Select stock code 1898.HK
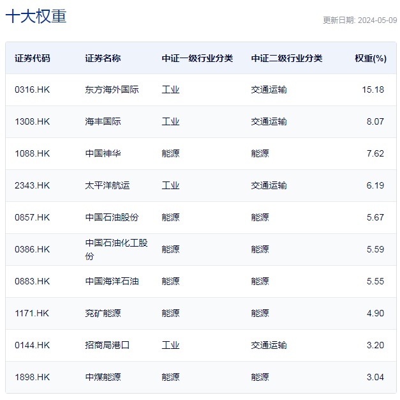Screen dimensions: 400x400 (32, 377)
